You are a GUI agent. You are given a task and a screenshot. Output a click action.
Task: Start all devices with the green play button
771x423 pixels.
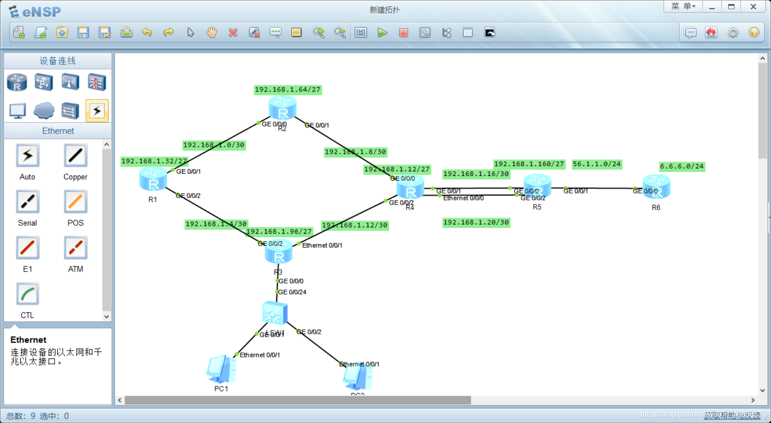pyautogui.click(x=382, y=32)
